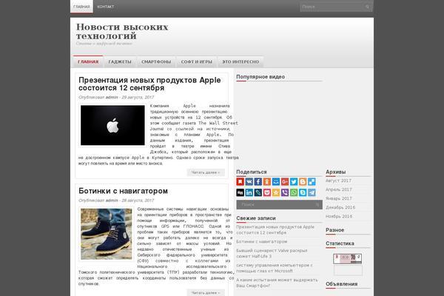Share the page on Blogger
The height and width of the screenshot is (296, 444).
pos(303,182)
